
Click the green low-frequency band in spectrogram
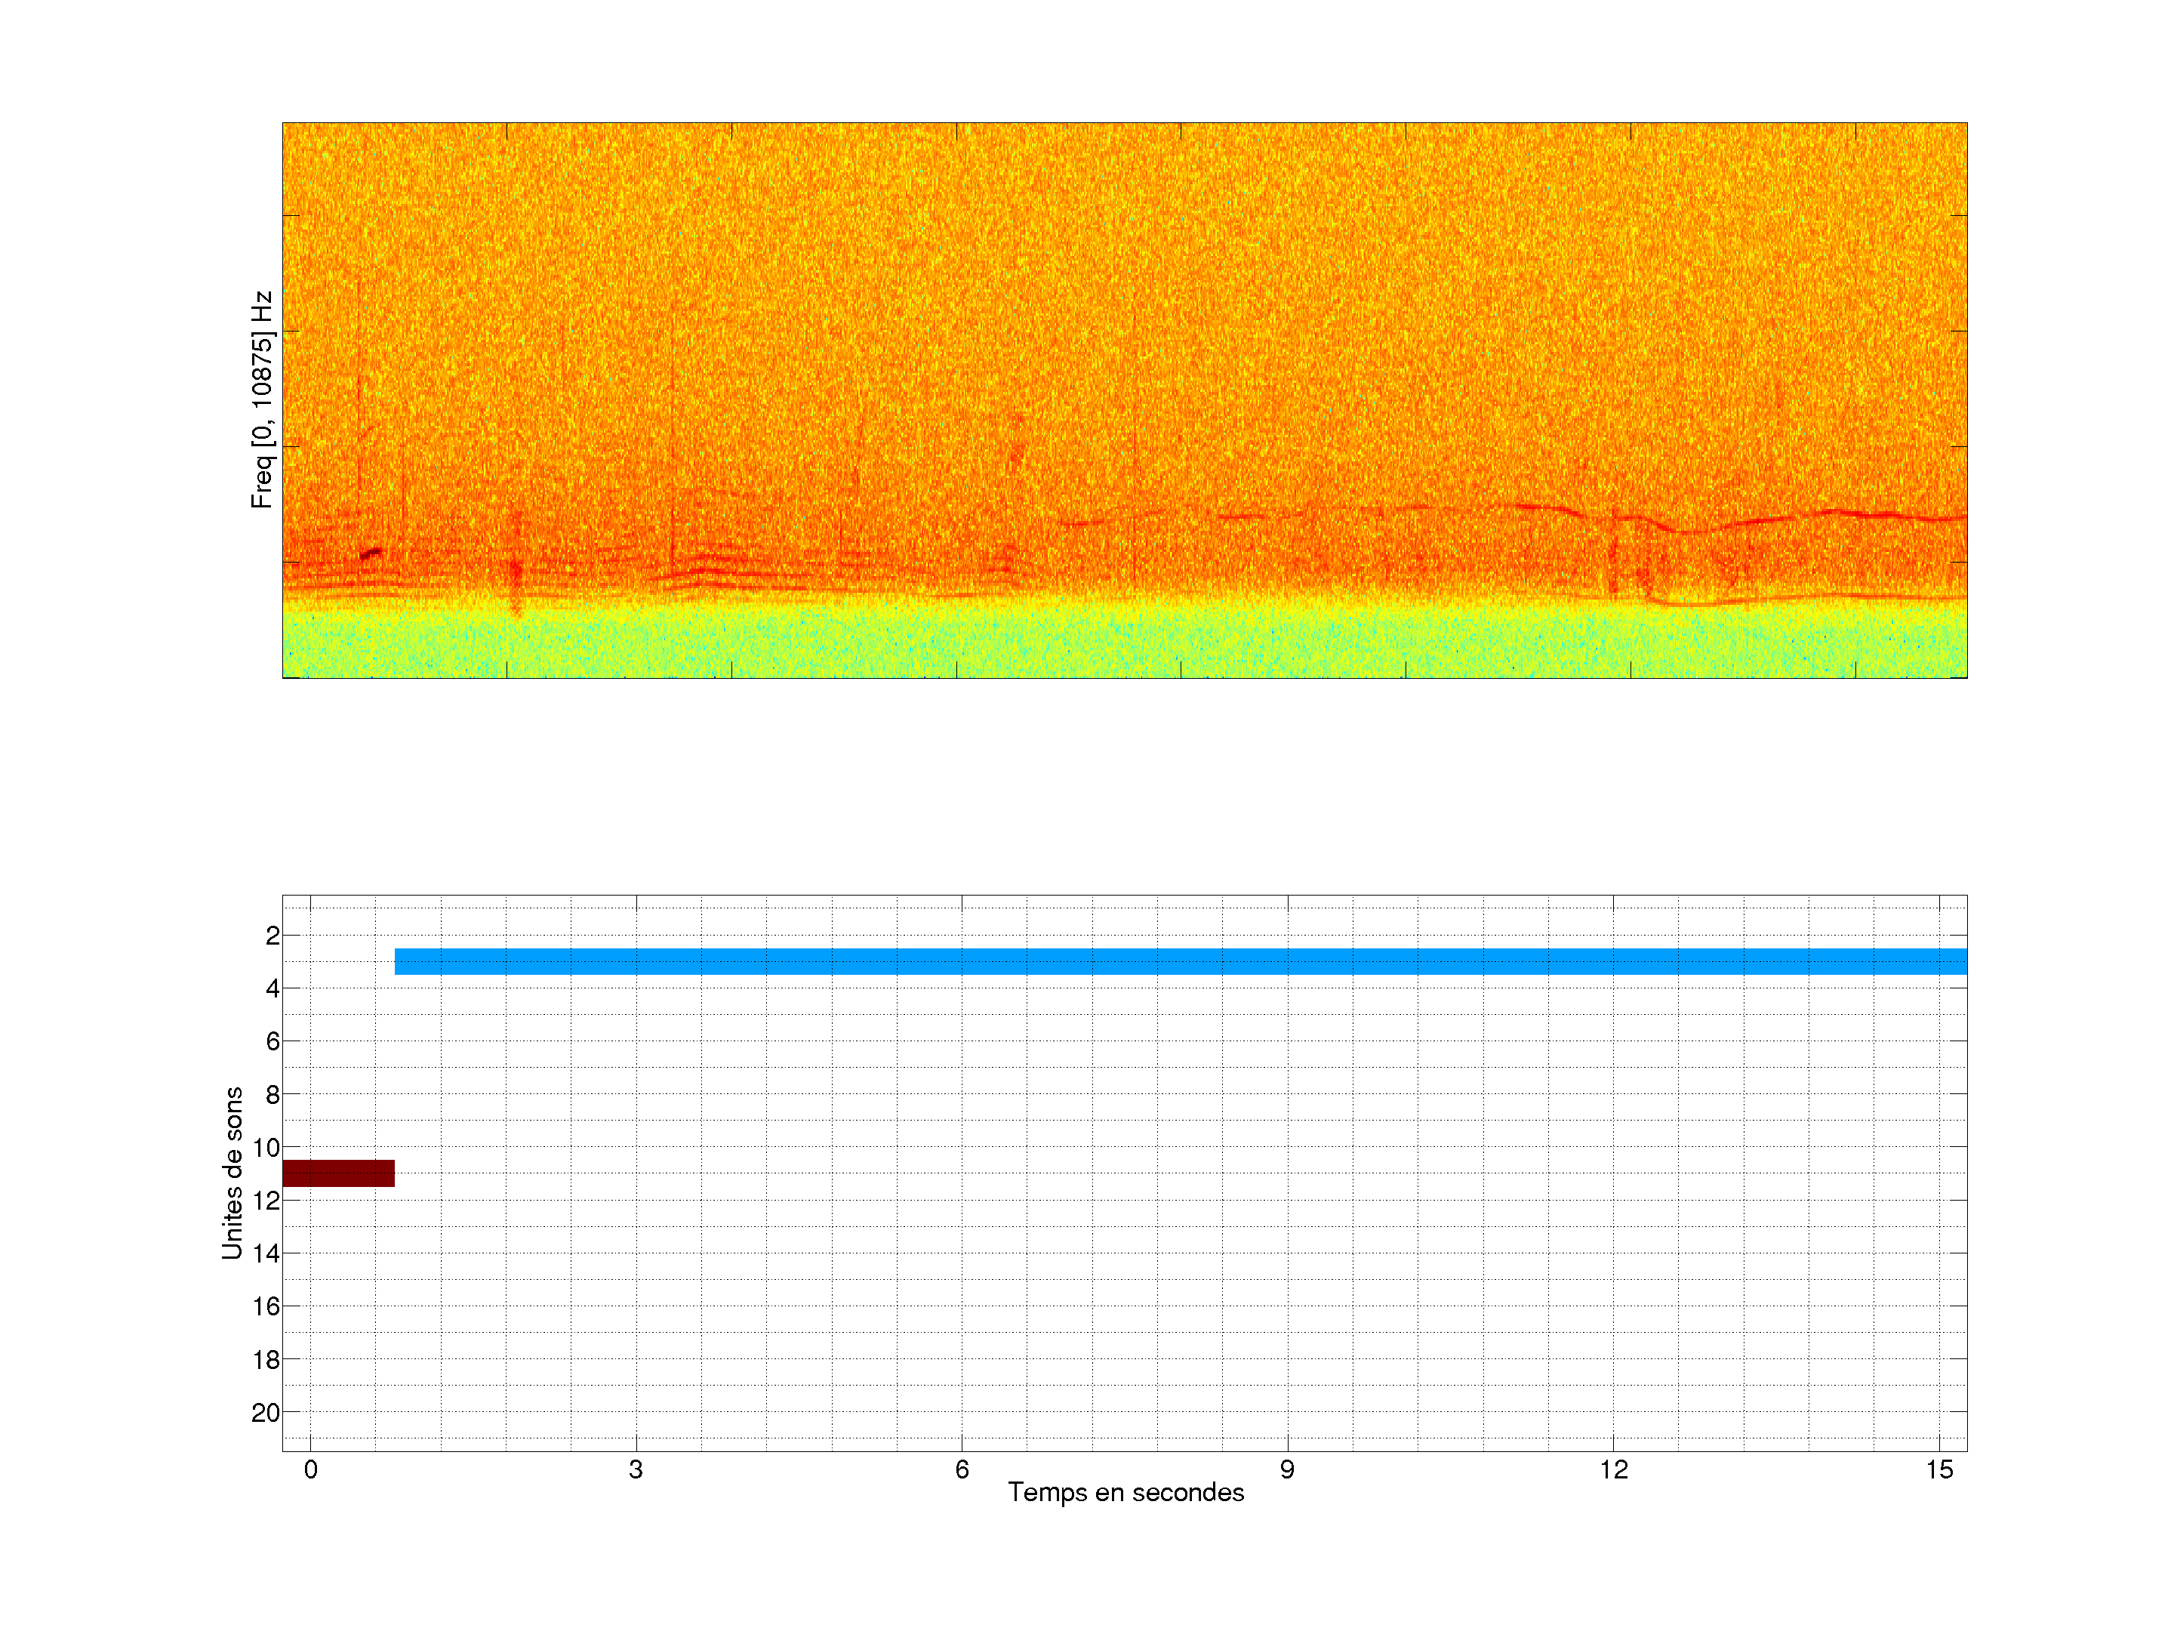(1124, 644)
